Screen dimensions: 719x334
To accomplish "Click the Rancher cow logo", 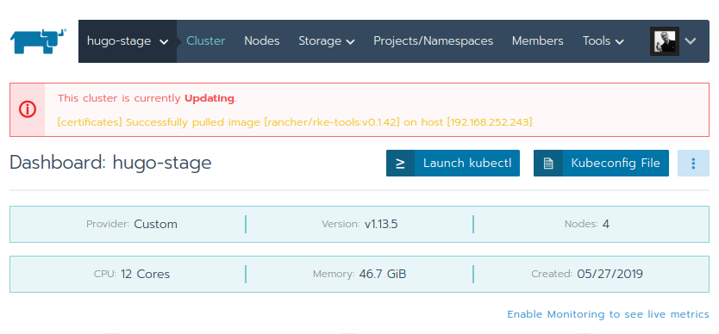I will [x=39, y=41].
